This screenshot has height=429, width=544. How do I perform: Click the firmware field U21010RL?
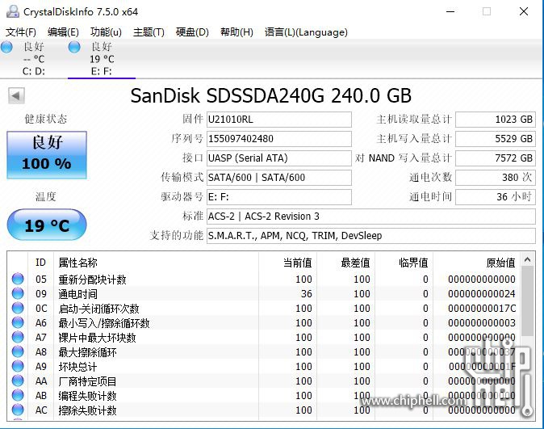(279, 120)
